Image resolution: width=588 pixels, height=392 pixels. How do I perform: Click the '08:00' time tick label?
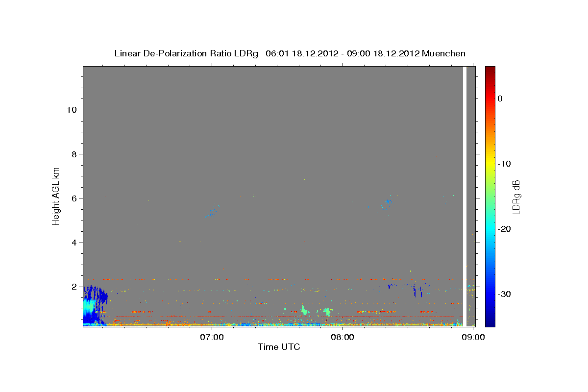tap(342, 337)
